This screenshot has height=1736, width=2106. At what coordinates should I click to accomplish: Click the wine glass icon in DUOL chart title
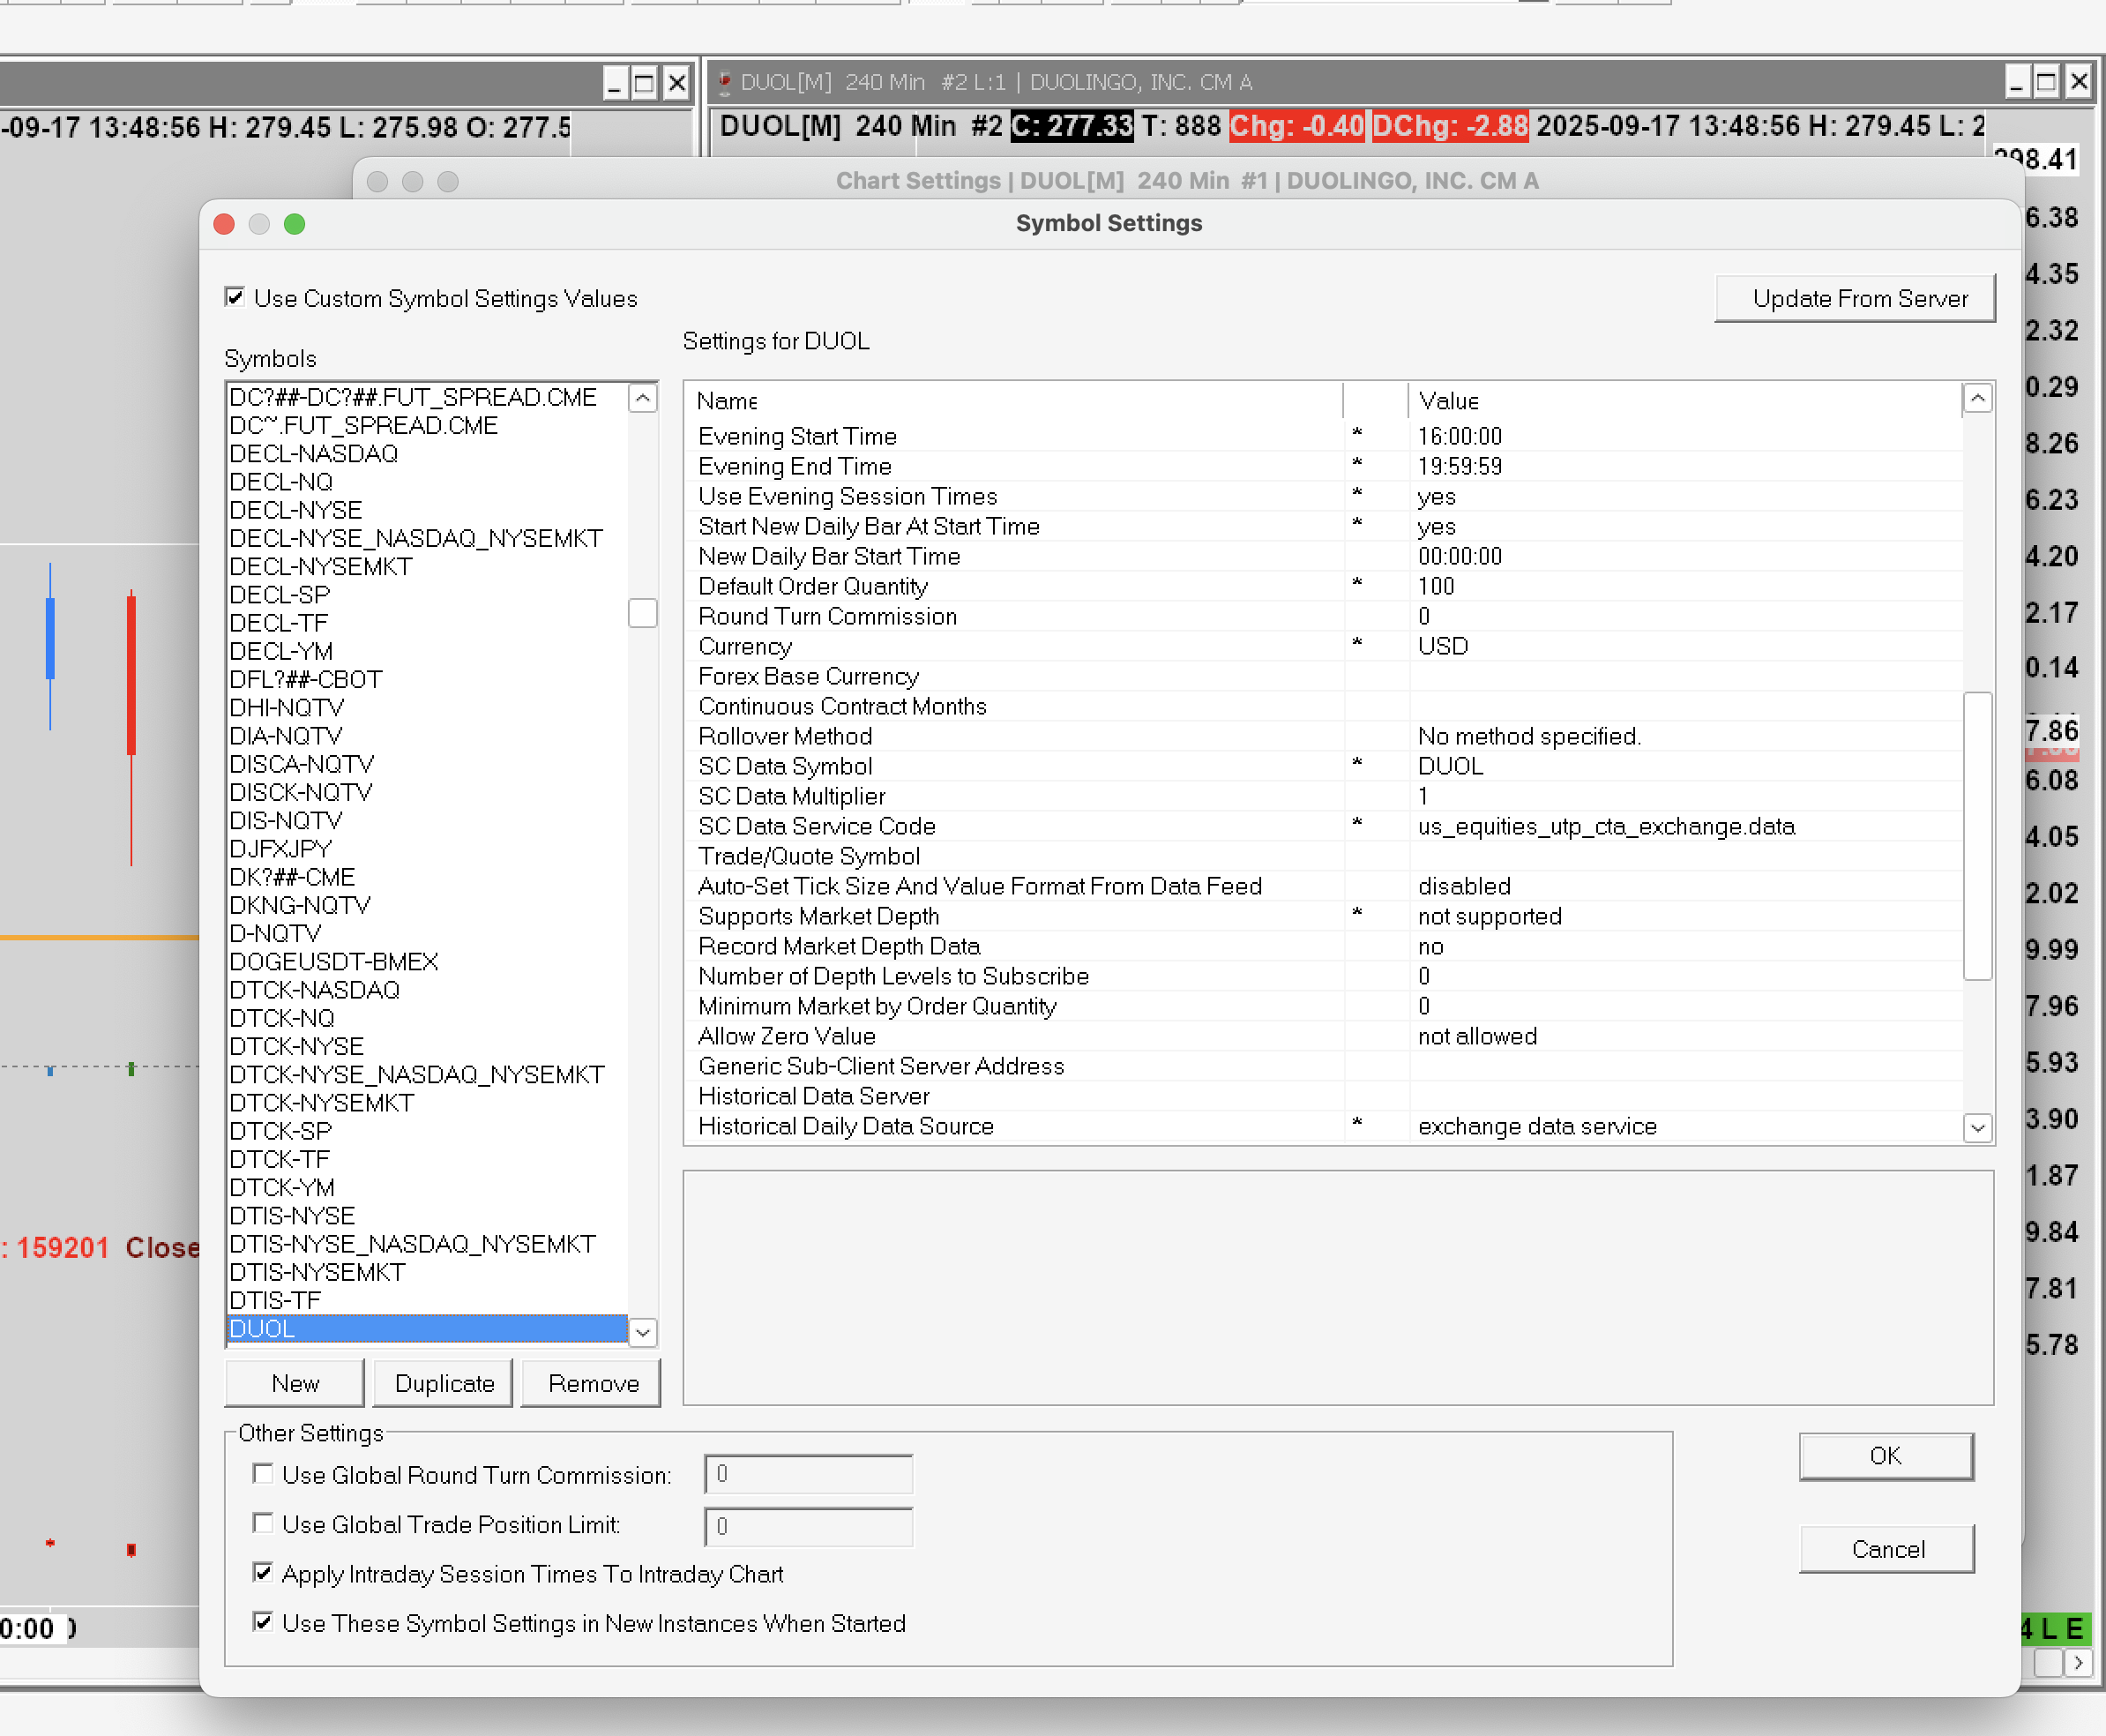(725, 82)
